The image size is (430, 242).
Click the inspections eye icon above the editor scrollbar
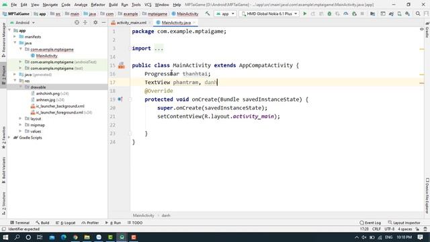(x=421, y=29)
